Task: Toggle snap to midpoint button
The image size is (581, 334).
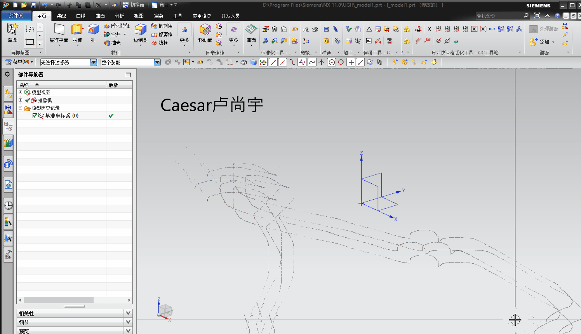Action: tap(283, 62)
